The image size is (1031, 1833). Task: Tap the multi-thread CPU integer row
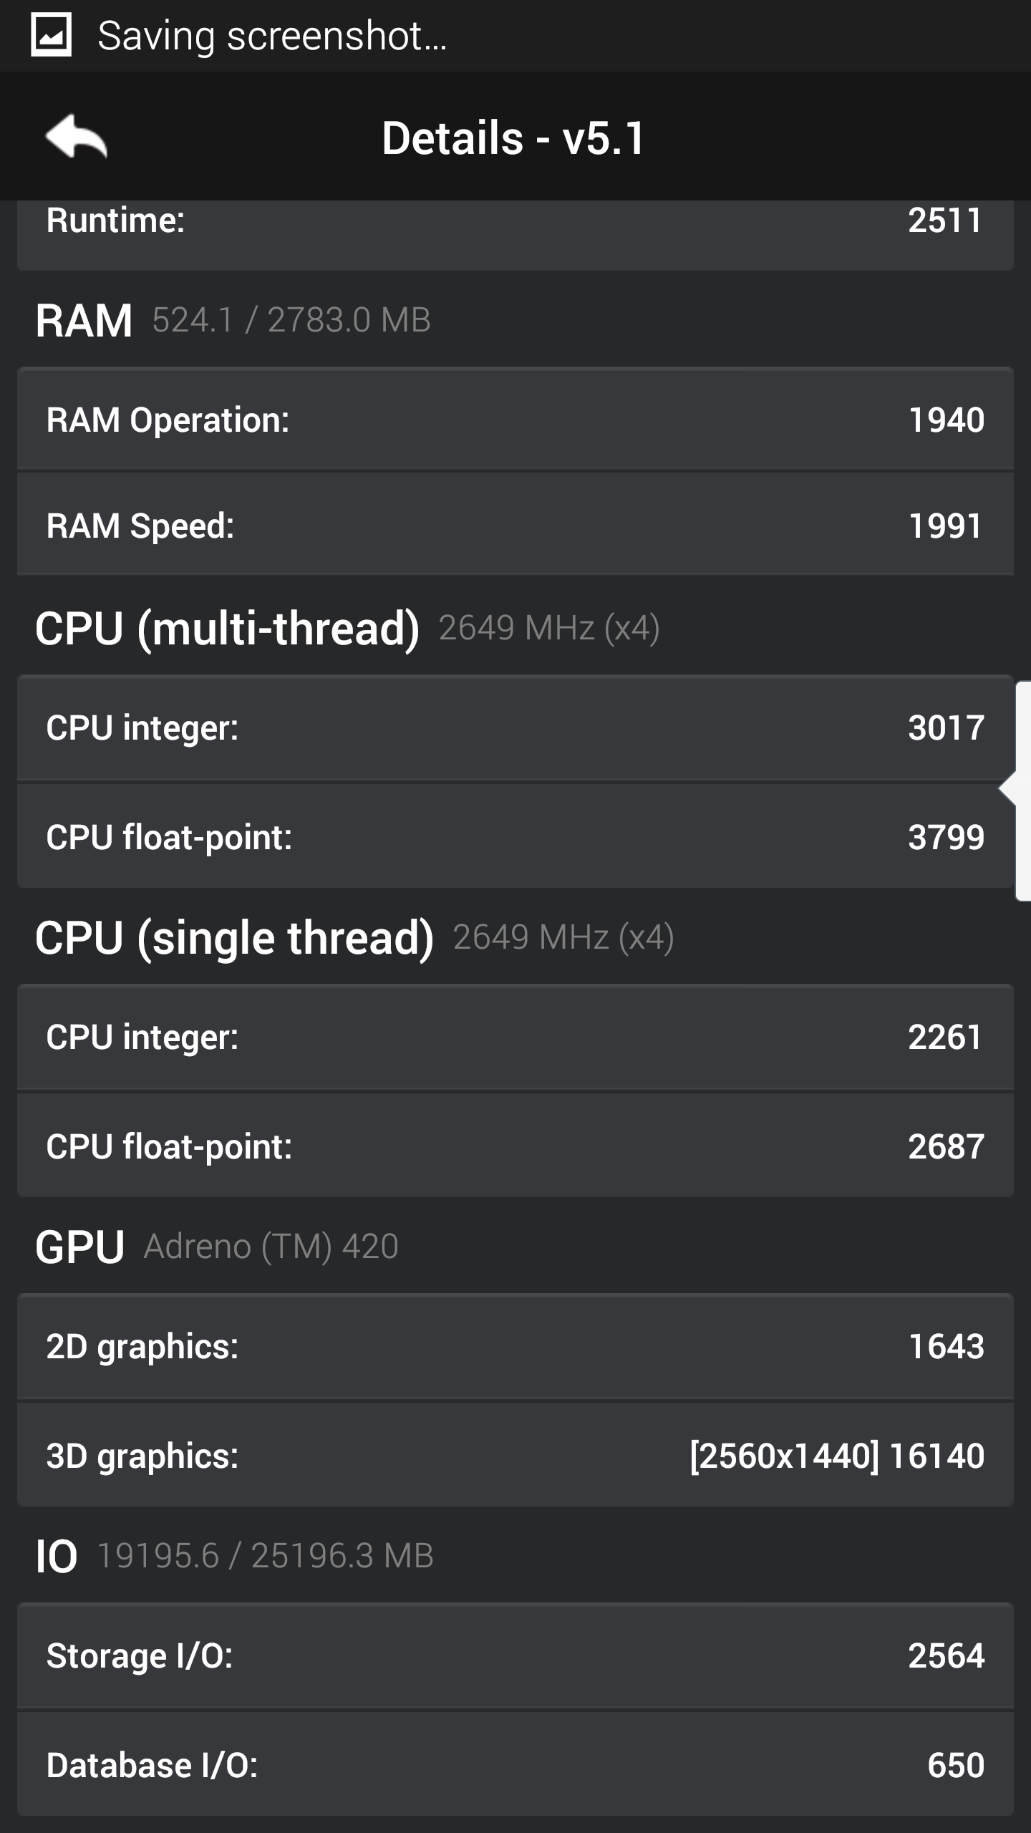pyautogui.click(x=515, y=727)
